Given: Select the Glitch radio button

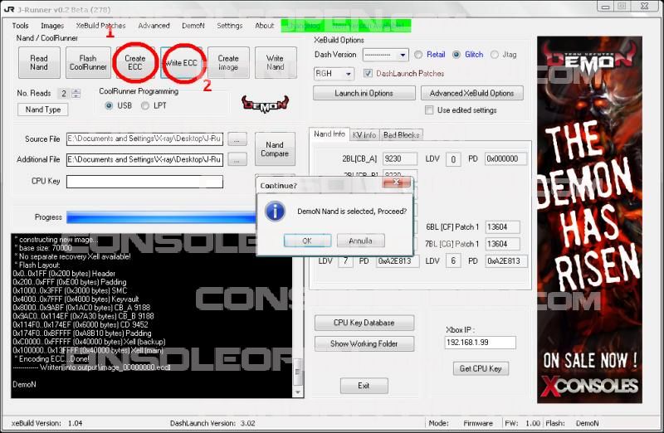Looking at the screenshot, I should (457, 55).
